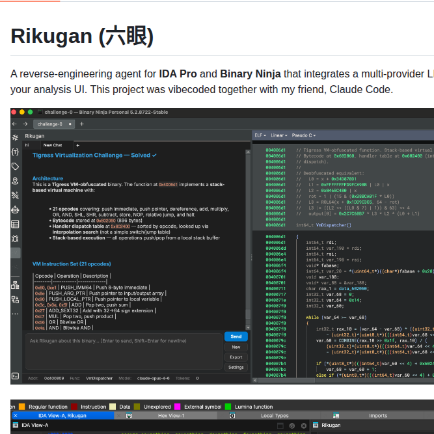Close the IDA View-A, Rikugan tab
The width and height of the screenshot is (434, 434).
tap(16, 415)
